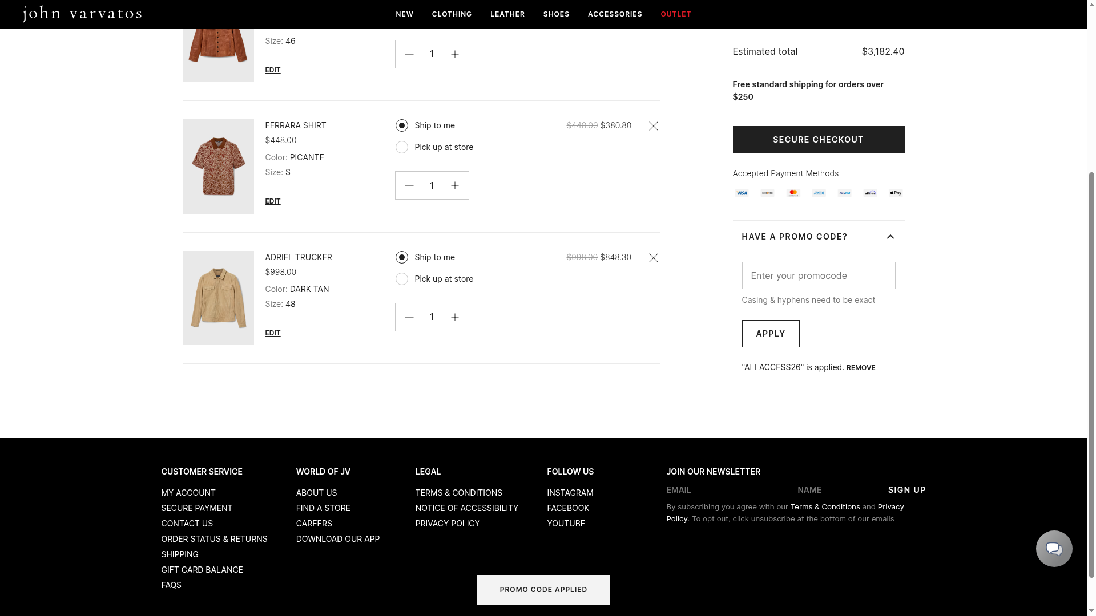Increase Ferrara Shirt quantity with plus icon

pyautogui.click(x=454, y=185)
